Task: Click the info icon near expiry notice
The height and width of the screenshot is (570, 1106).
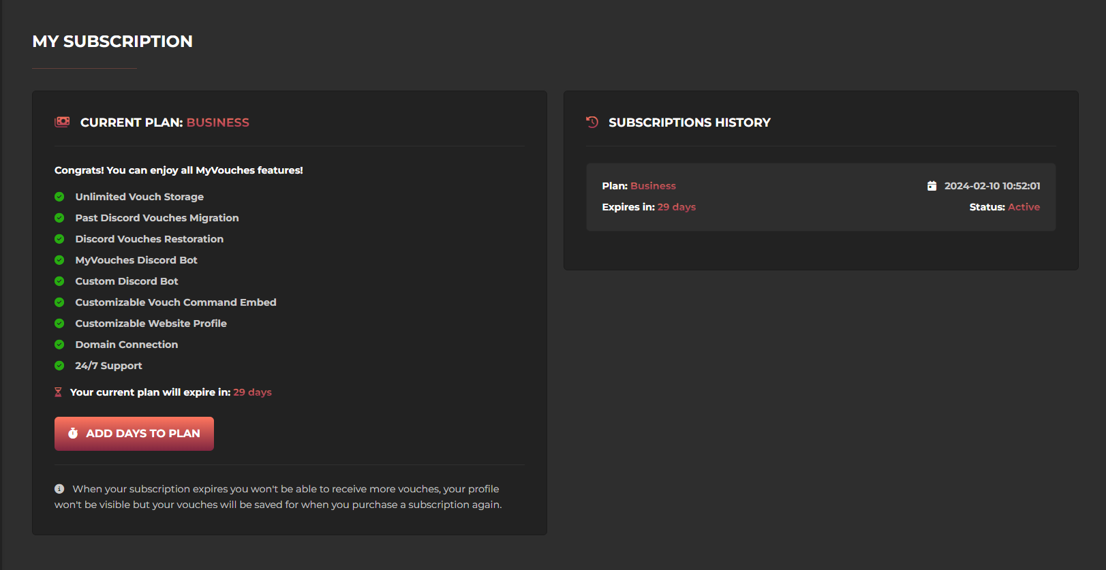Action: pyautogui.click(x=59, y=489)
